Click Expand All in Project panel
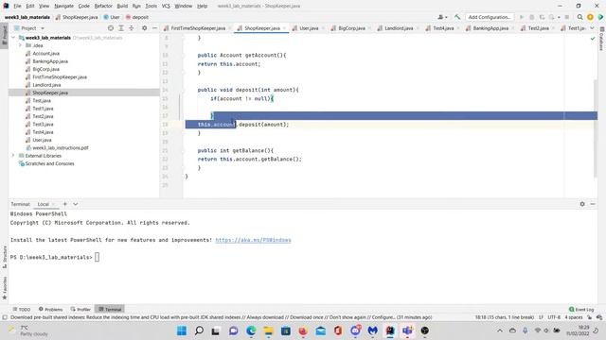The image size is (606, 340). point(121,28)
